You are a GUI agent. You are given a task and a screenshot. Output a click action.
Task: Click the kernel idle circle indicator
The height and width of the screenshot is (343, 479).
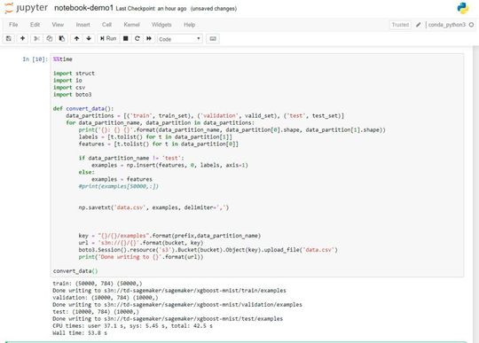471,25
